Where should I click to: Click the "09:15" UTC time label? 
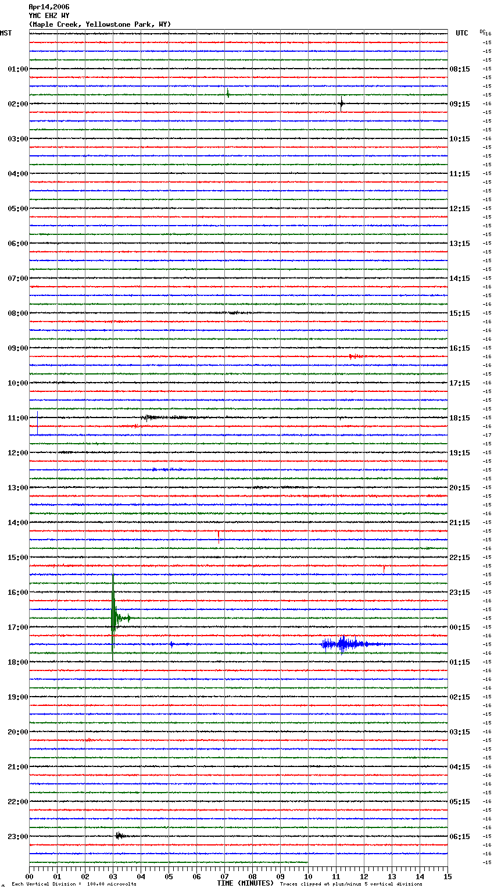[x=460, y=104]
